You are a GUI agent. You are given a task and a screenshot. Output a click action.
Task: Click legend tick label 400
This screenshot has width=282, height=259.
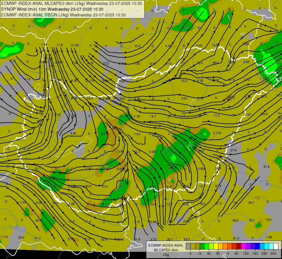(x=273, y=254)
